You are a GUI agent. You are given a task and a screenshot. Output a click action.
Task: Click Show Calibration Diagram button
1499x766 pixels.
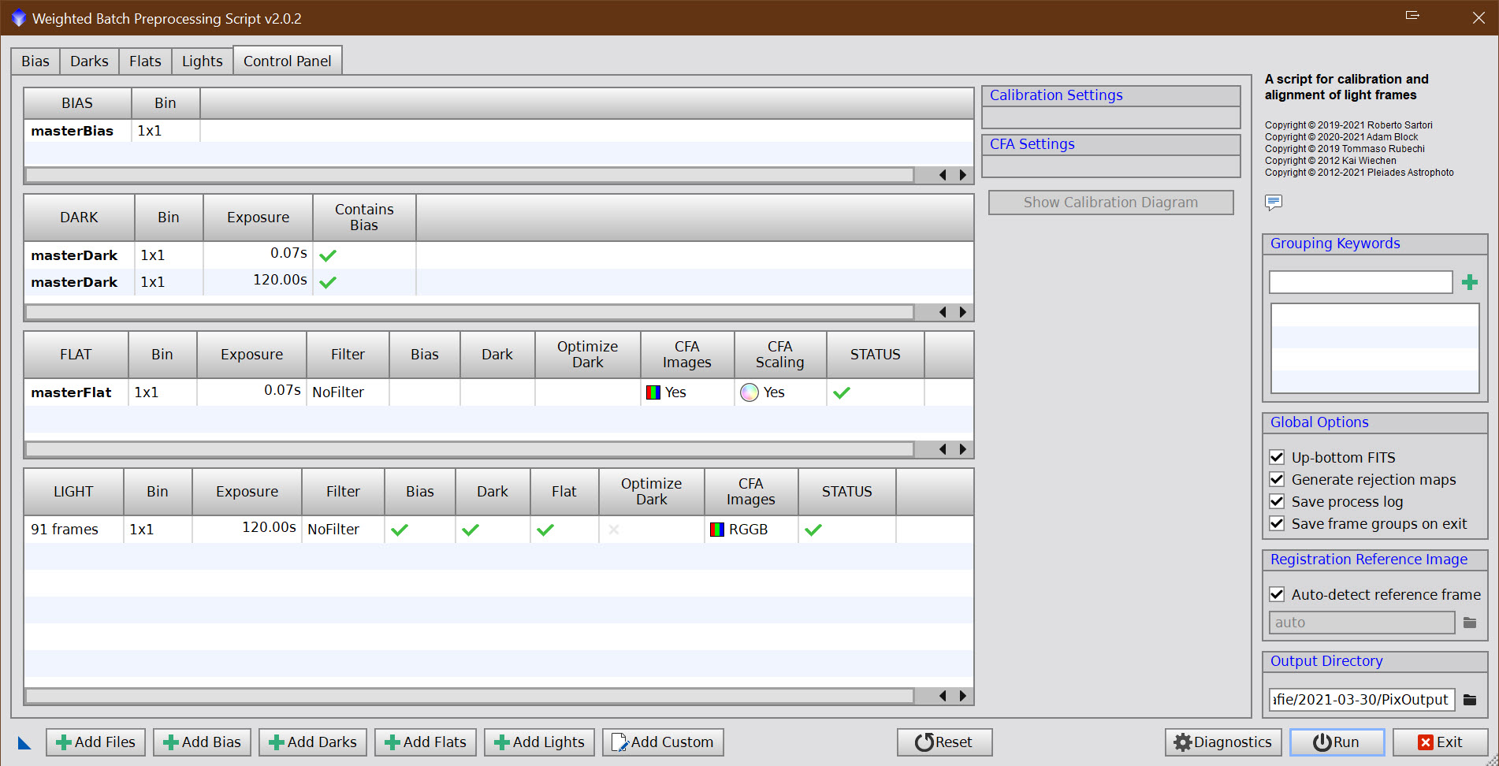pyautogui.click(x=1110, y=203)
